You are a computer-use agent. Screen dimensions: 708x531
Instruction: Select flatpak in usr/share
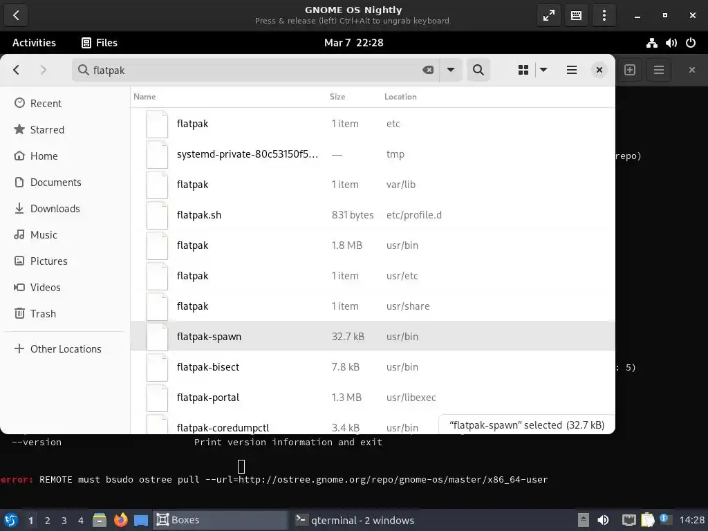373,306
